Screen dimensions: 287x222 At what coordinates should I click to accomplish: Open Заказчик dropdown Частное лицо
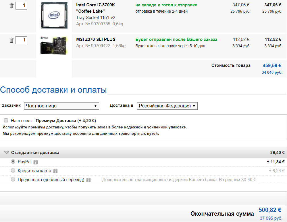(x=61, y=106)
